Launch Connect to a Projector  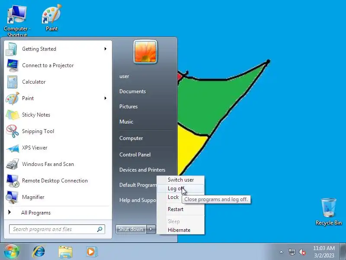58,65
